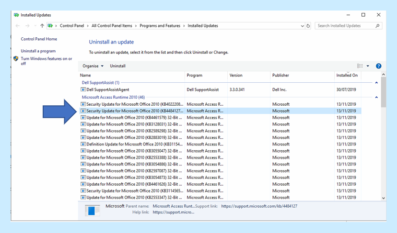397x233 pixels.
Task: Select All Control Panel Items breadcrumb
Action: [x=112, y=26]
